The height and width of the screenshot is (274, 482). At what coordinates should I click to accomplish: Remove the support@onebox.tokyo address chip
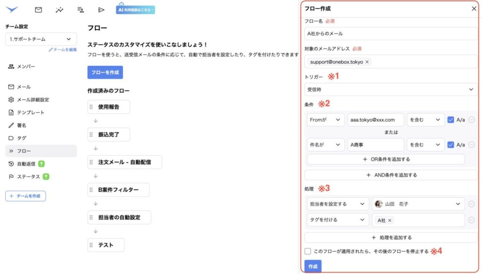coord(367,62)
